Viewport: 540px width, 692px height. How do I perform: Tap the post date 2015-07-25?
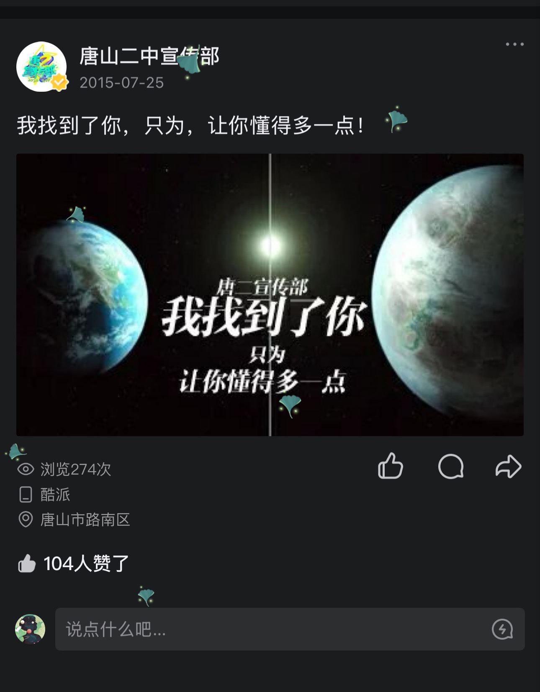point(121,83)
